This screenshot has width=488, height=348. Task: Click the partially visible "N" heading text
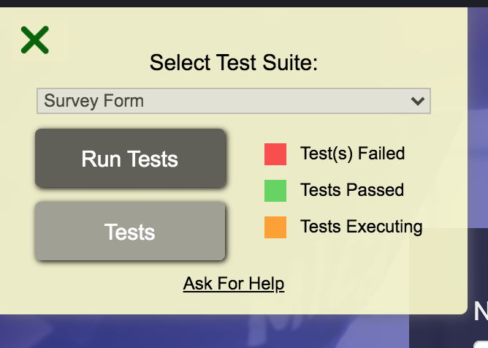[x=480, y=311]
